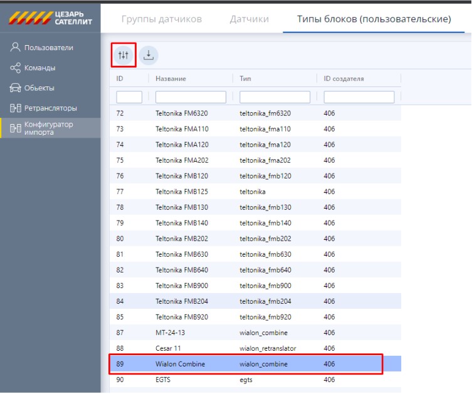472x394 pixels.
Task: Click the Объекты car icon in sidebar
Action: 15,88
